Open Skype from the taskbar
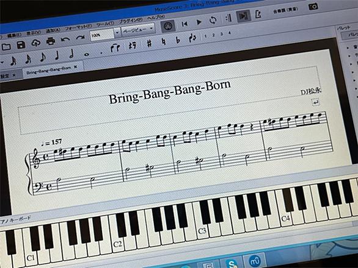The width and height of the screenshot is (358, 268). pos(232,264)
